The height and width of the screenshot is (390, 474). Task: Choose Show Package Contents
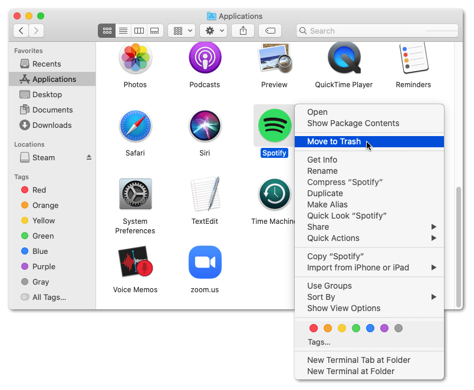(369, 123)
